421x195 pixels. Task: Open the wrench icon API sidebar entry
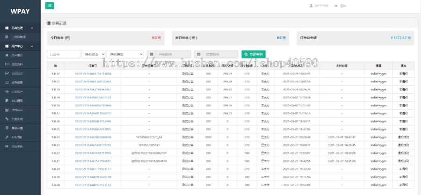click(x=7, y=137)
